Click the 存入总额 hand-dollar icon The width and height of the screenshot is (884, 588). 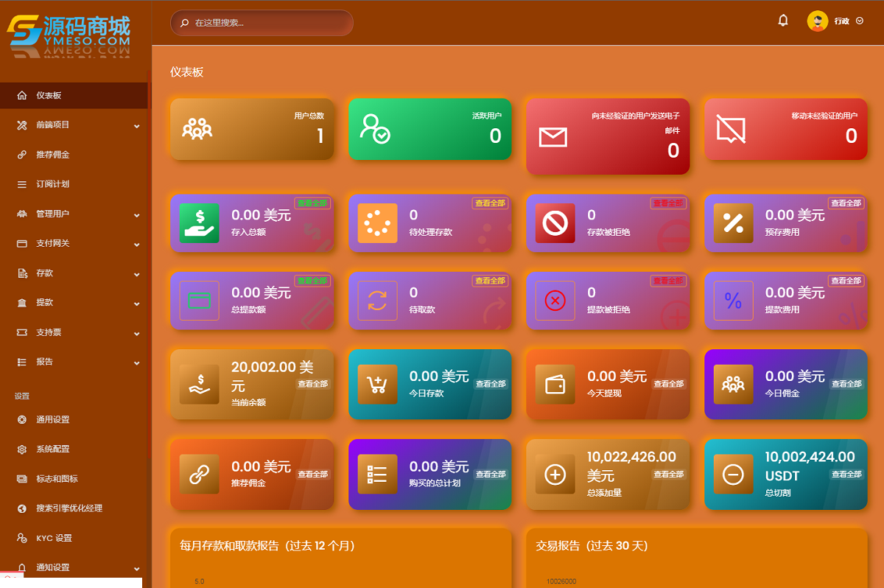click(200, 223)
